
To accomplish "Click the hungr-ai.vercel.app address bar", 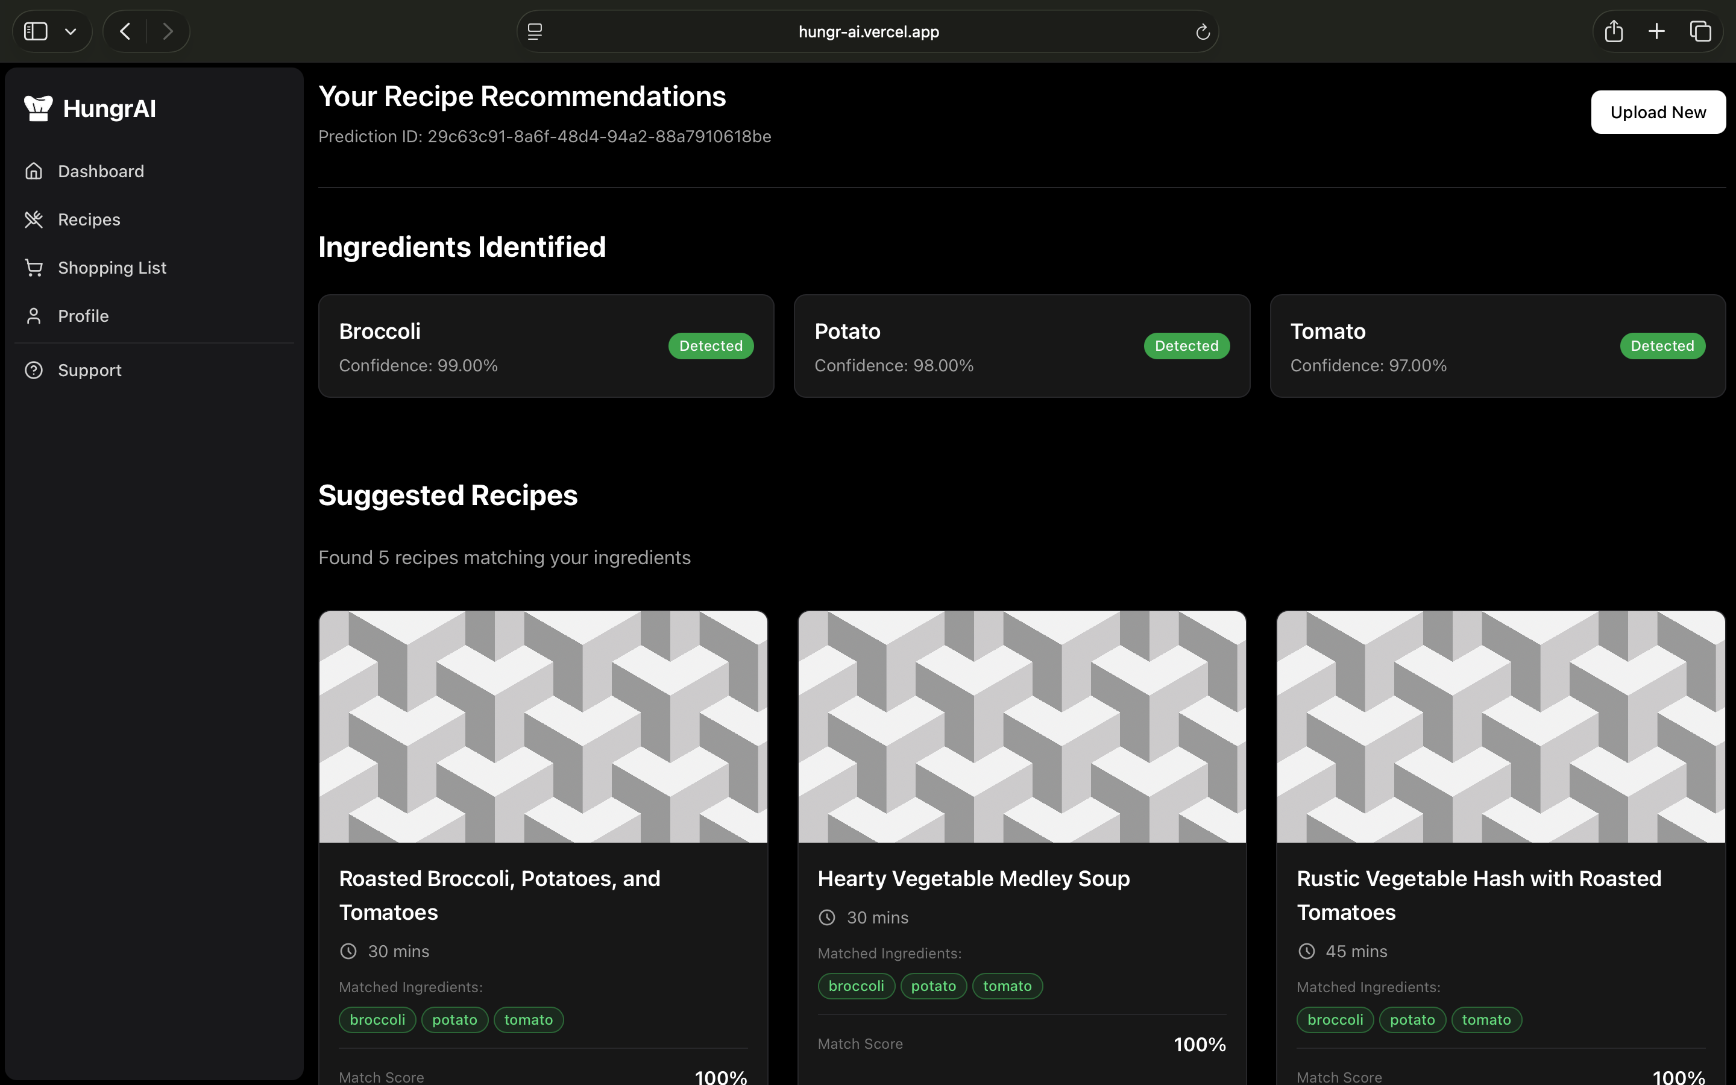I will [x=868, y=31].
